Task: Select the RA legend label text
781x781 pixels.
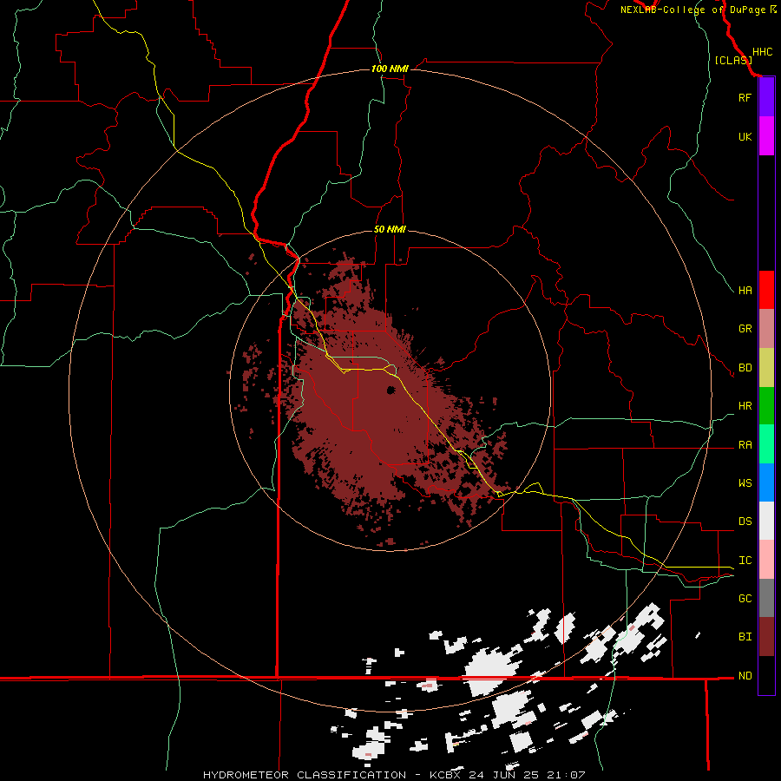Action: pyautogui.click(x=745, y=445)
